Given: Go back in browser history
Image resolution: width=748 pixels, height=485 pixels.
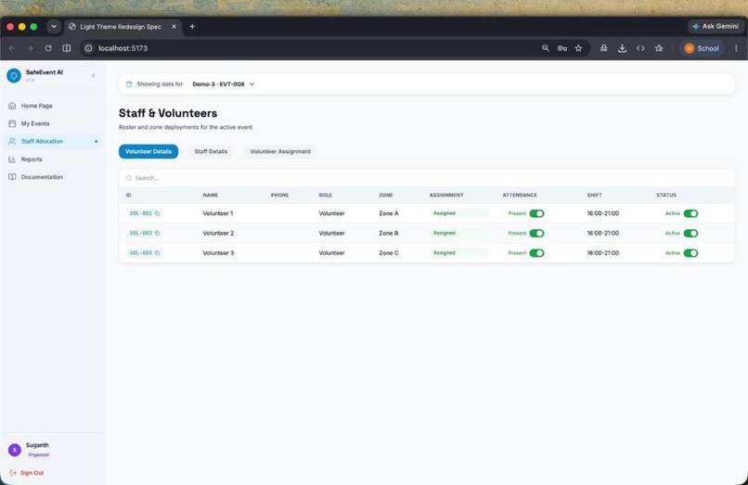Looking at the screenshot, I should pos(12,48).
